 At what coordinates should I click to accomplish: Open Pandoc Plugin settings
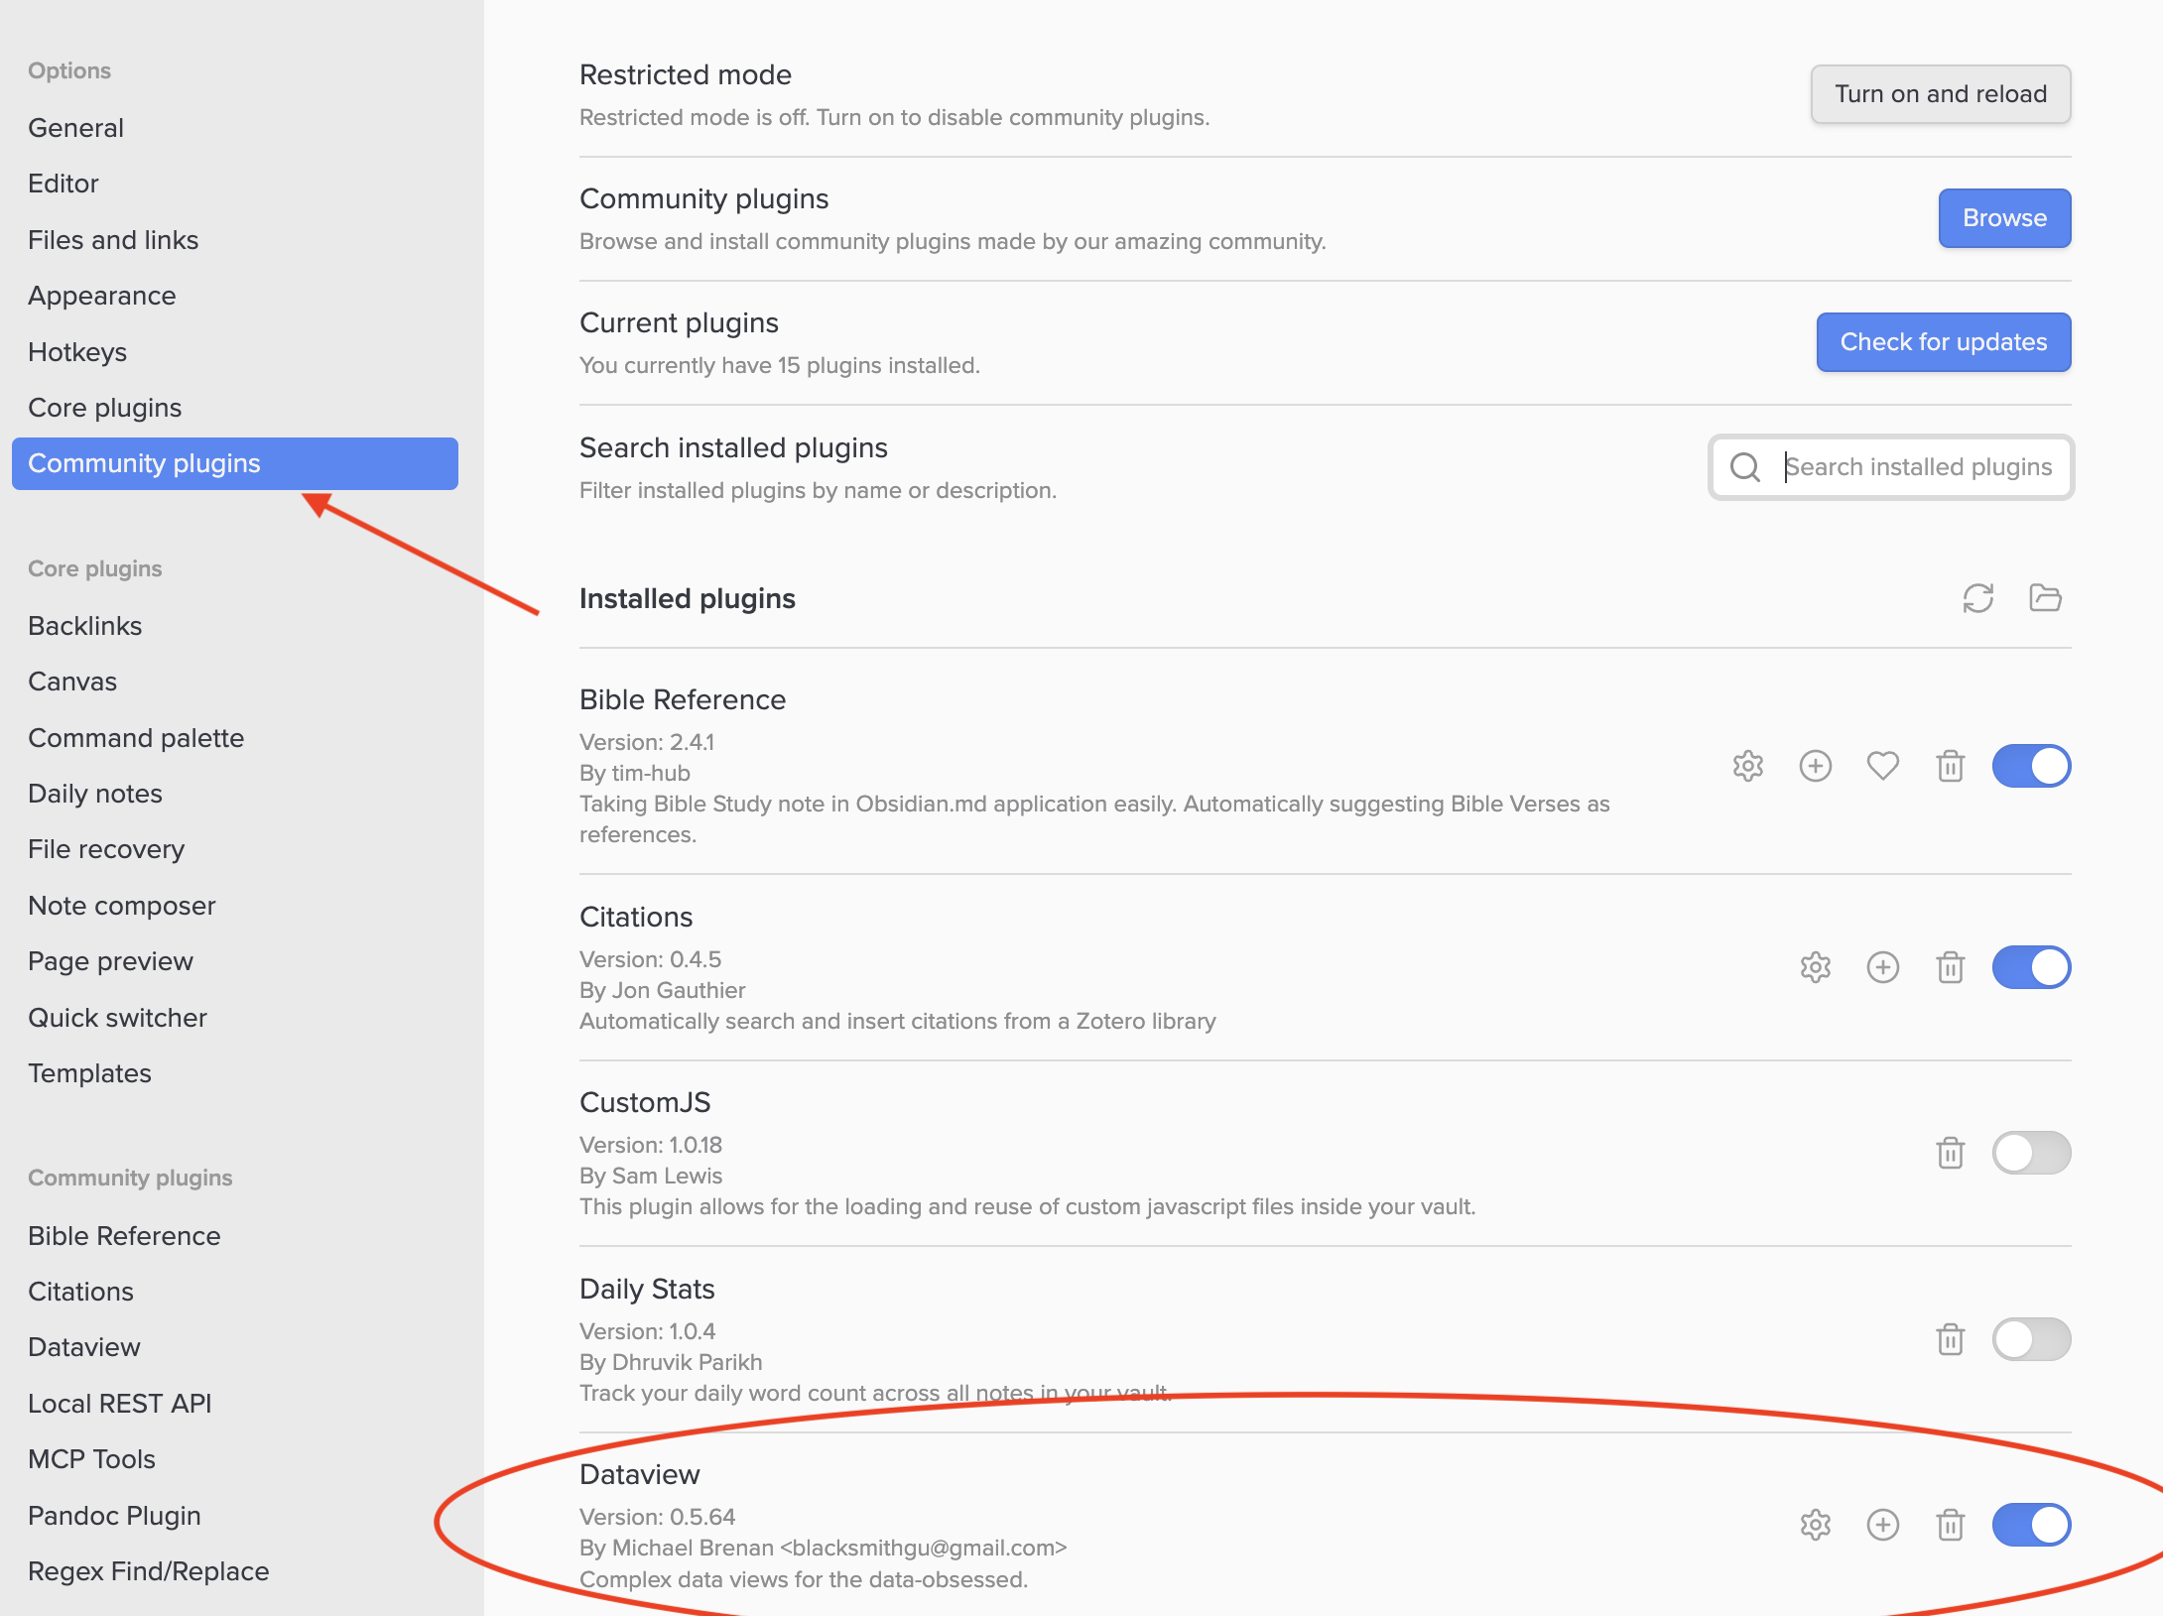click(x=234, y=1516)
